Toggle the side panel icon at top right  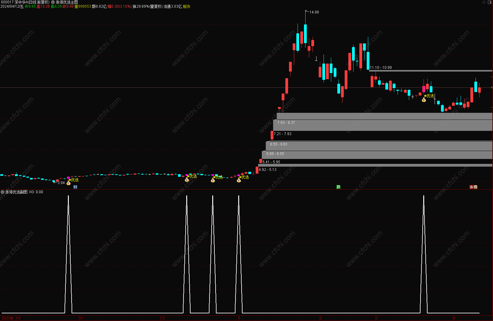click(489, 2)
